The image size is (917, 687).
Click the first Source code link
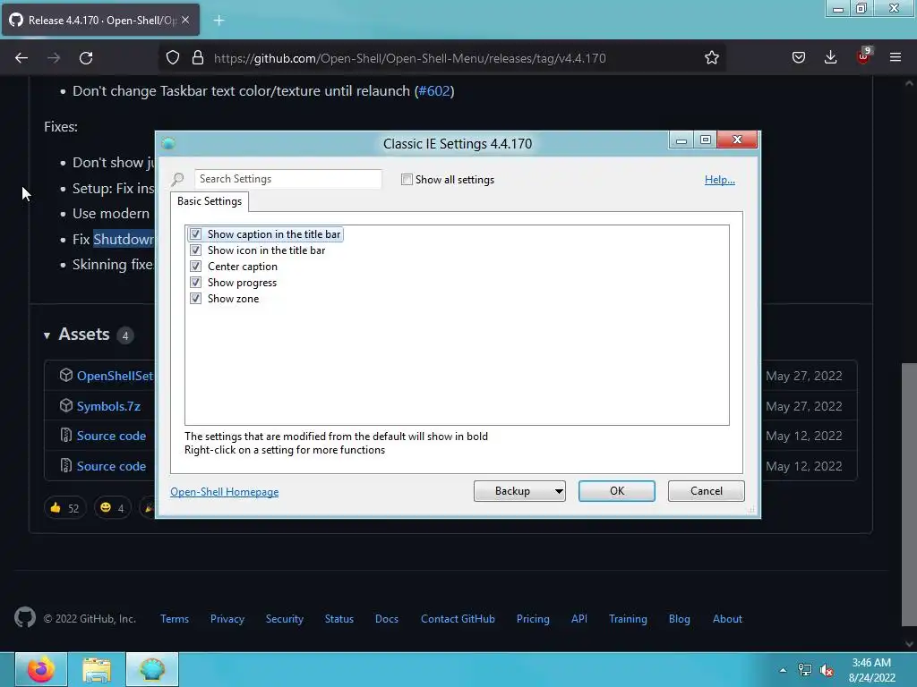[x=111, y=436]
